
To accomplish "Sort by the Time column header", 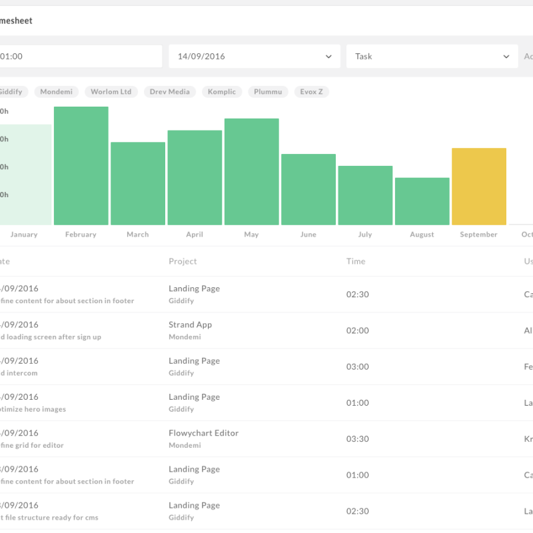I will click(x=356, y=261).
